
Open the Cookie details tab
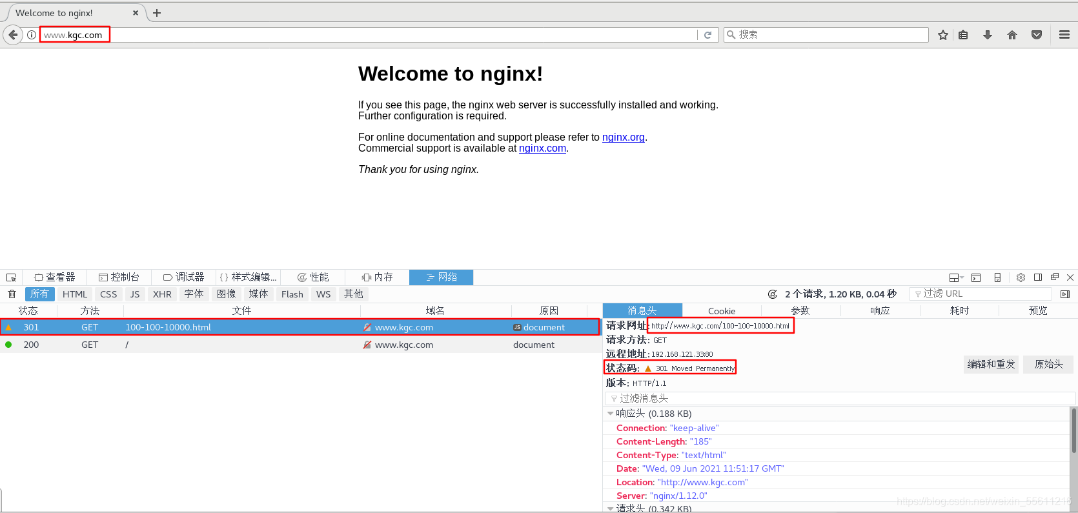pyautogui.click(x=722, y=311)
